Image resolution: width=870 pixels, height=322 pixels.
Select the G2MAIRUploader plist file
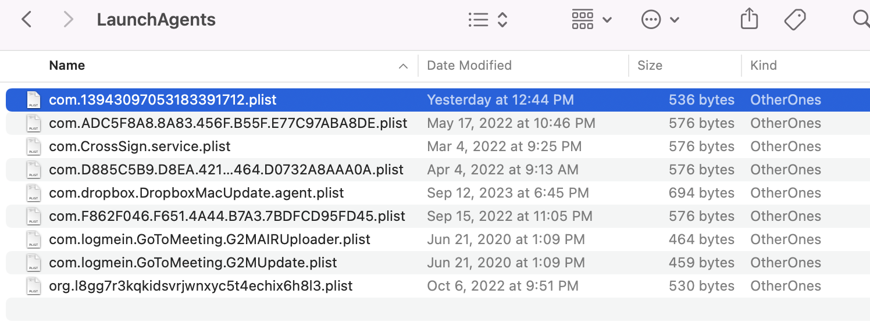pyautogui.click(x=209, y=239)
